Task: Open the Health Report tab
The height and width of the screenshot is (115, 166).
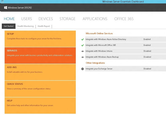Action: (44, 26)
